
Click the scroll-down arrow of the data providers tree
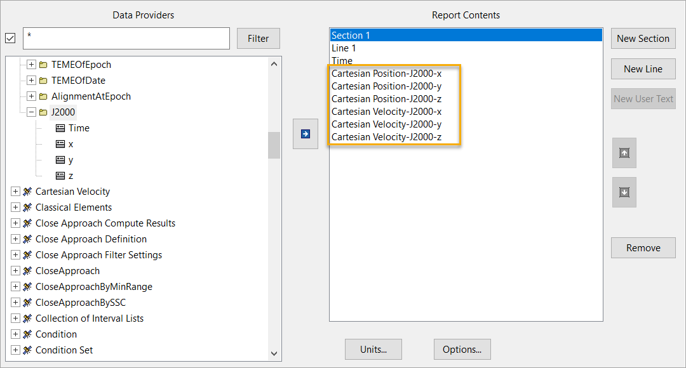tap(274, 353)
